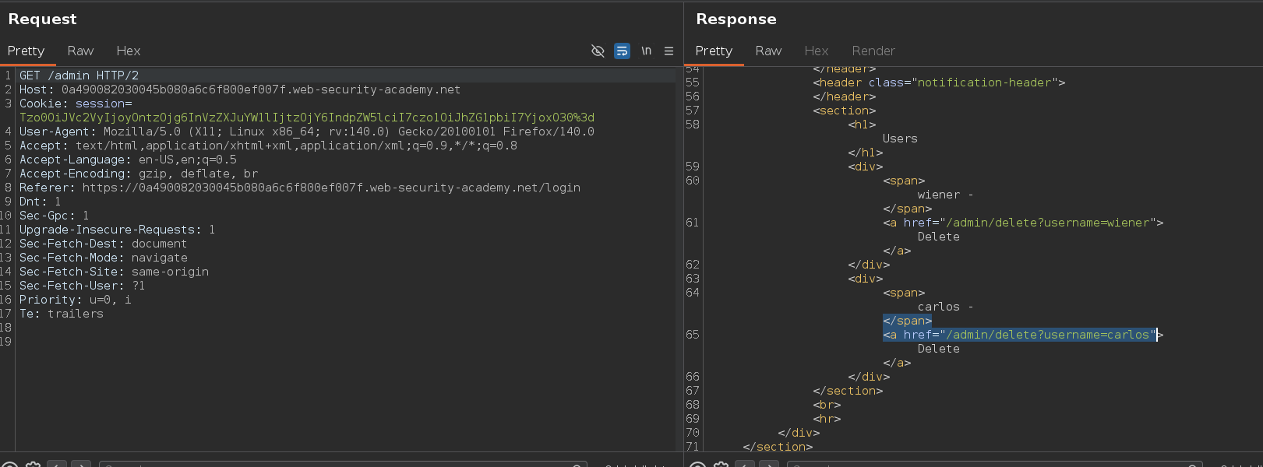This screenshot has width=1263, height=467.
Task: Switch Response view to Hex tab
Action: [817, 51]
